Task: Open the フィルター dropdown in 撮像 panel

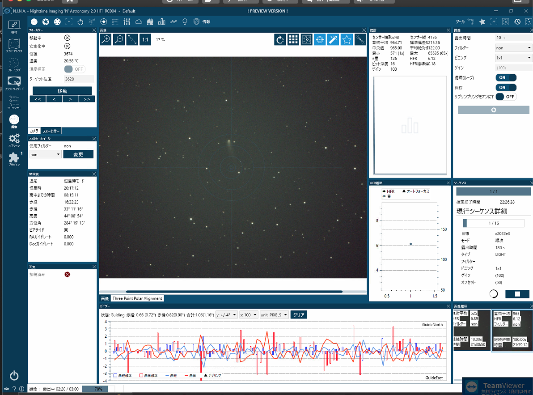Action: click(x=513, y=48)
